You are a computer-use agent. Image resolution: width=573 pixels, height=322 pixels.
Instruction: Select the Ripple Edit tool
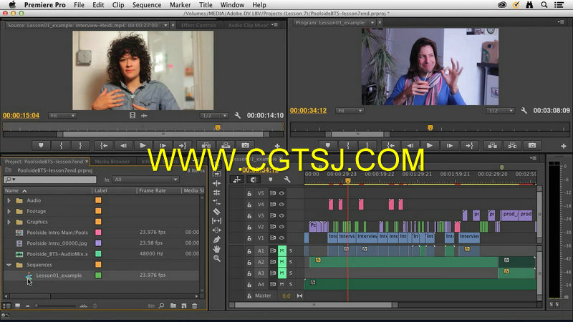point(217,183)
